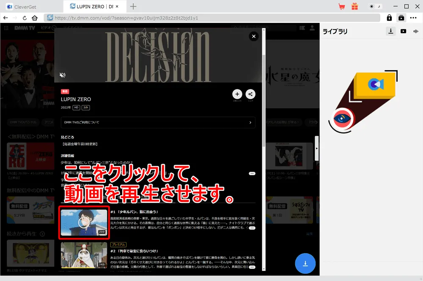Expand episode #2 description ellipsis
The width and height of the screenshot is (423, 281).
click(252, 267)
